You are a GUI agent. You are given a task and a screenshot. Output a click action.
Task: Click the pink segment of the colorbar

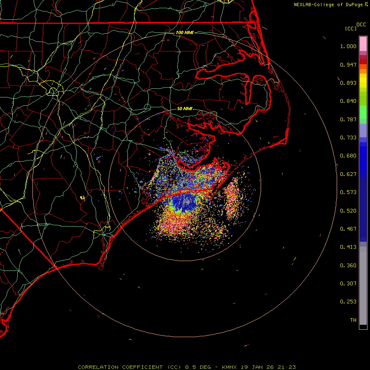click(363, 44)
